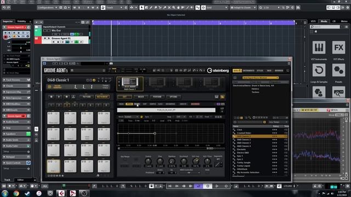Open the Grid snap type dropdown
Screen dimensions: 351x197
click(x=217, y=8)
